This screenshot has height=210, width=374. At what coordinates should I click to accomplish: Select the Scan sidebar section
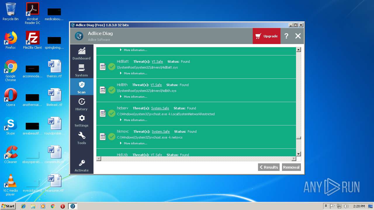point(82,87)
